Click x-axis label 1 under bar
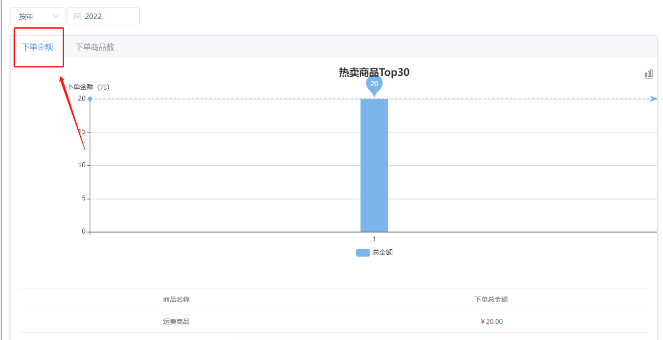663x340 pixels. pyautogui.click(x=374, y=239)
